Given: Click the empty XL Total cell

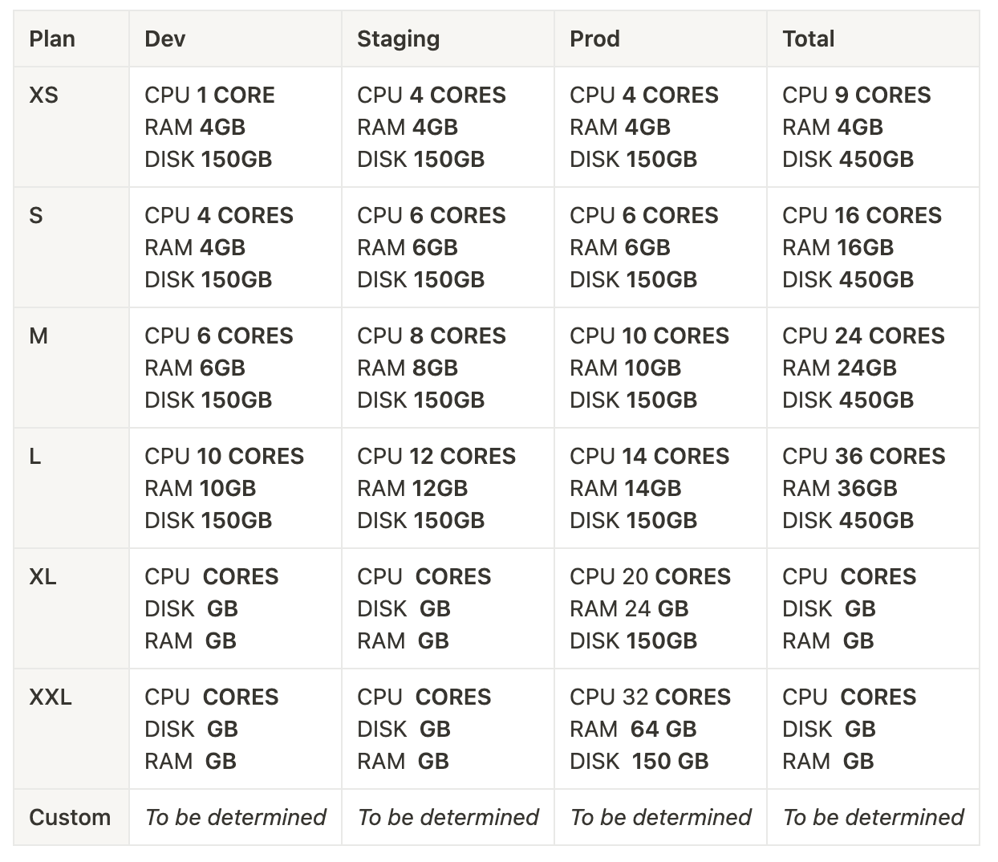Looking at the screenshot, I should tap(874, 608).
